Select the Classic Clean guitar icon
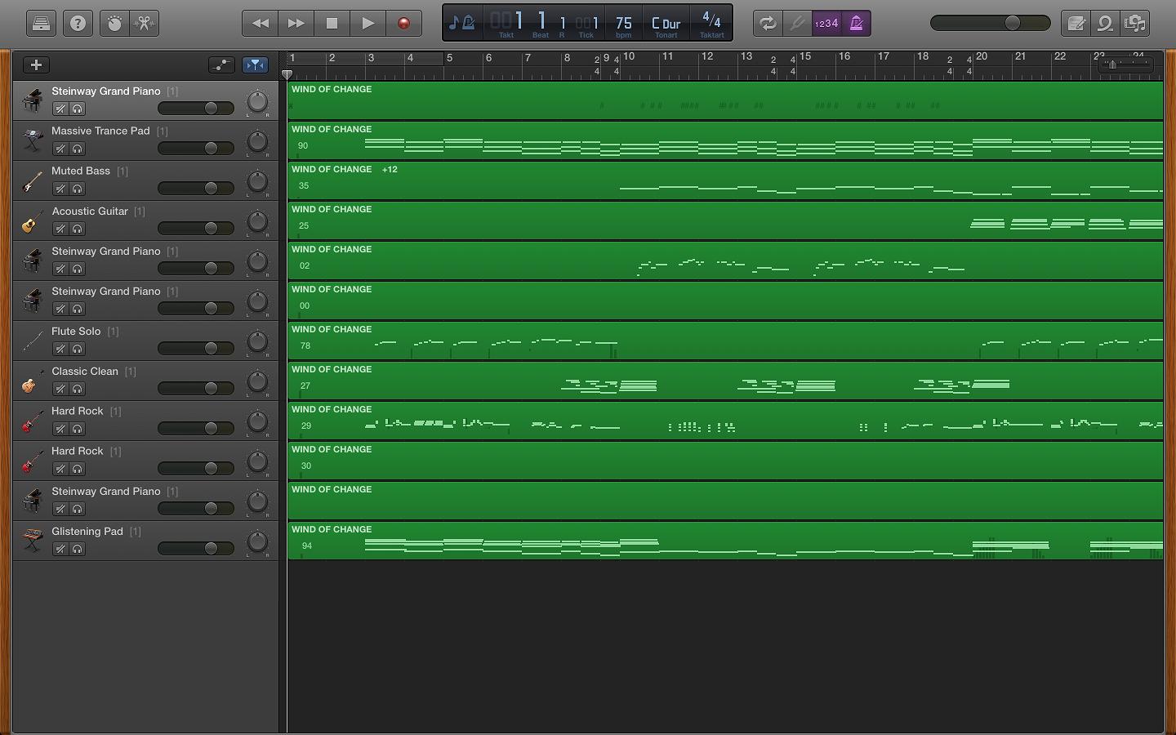1176x735 pixels. pos(33,381)
